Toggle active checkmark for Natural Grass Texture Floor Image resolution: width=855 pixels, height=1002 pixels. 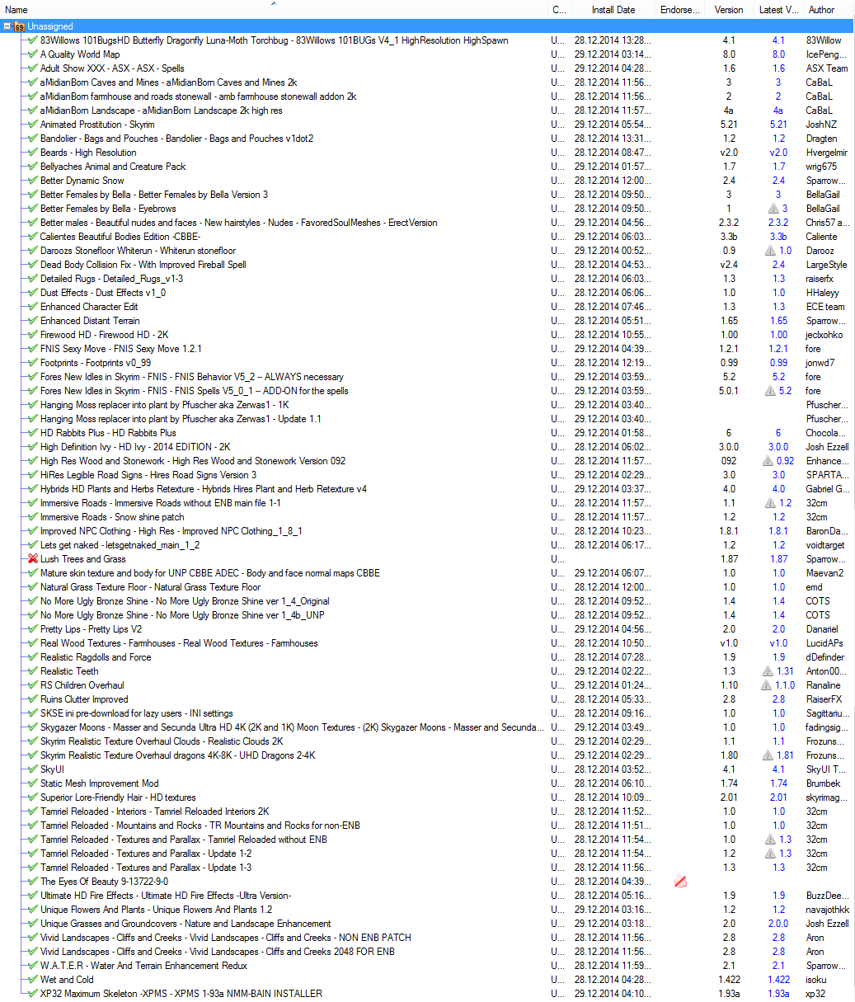pos(33,587)
